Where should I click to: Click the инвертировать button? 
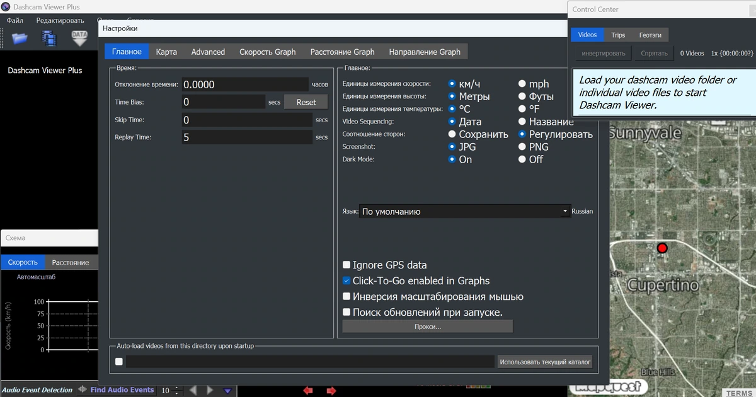(x=604, y=54)
